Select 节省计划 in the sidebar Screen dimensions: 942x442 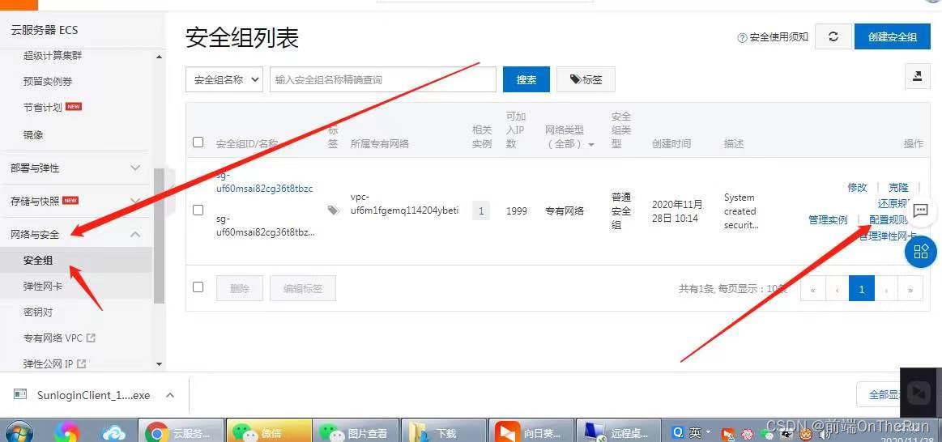[43, 108]
